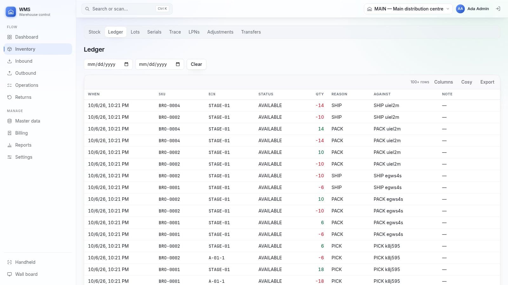Click the Master data icon

[x=10, y=121]
